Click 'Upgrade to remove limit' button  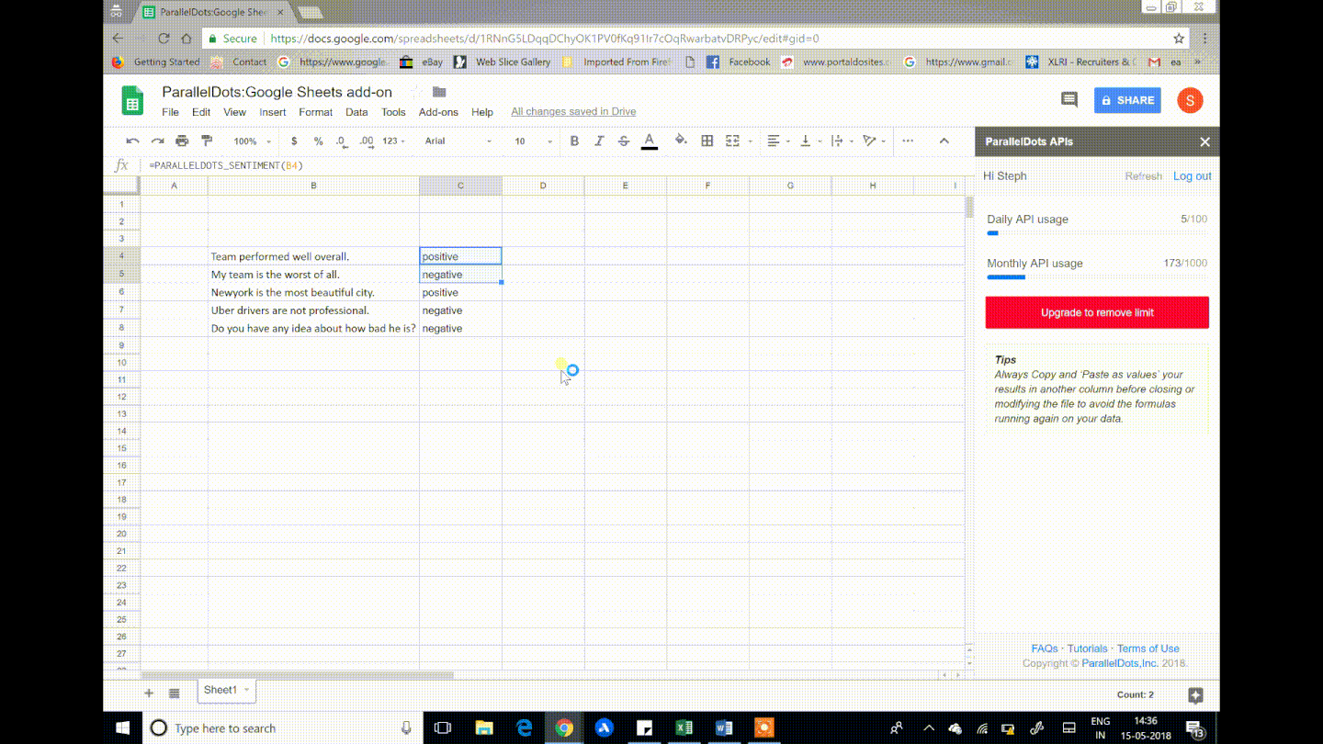pyautogui.click(x=1097, y=312)
